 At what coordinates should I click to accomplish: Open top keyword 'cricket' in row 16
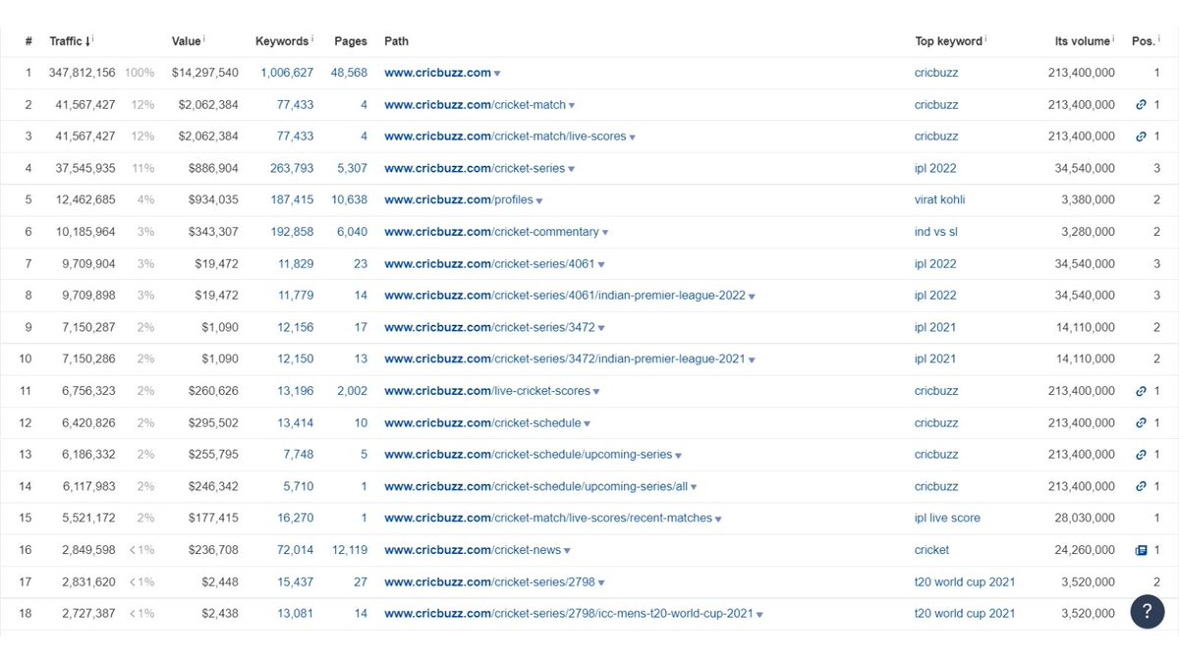(931, 550)
